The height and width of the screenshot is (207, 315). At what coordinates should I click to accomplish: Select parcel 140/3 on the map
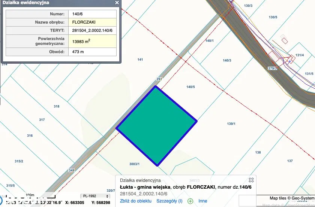click(227, 60)
